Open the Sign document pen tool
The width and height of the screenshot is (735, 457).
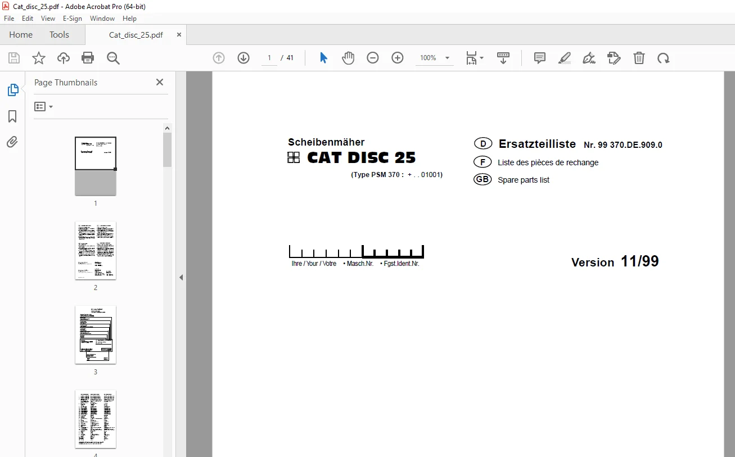tap(589, 58)
